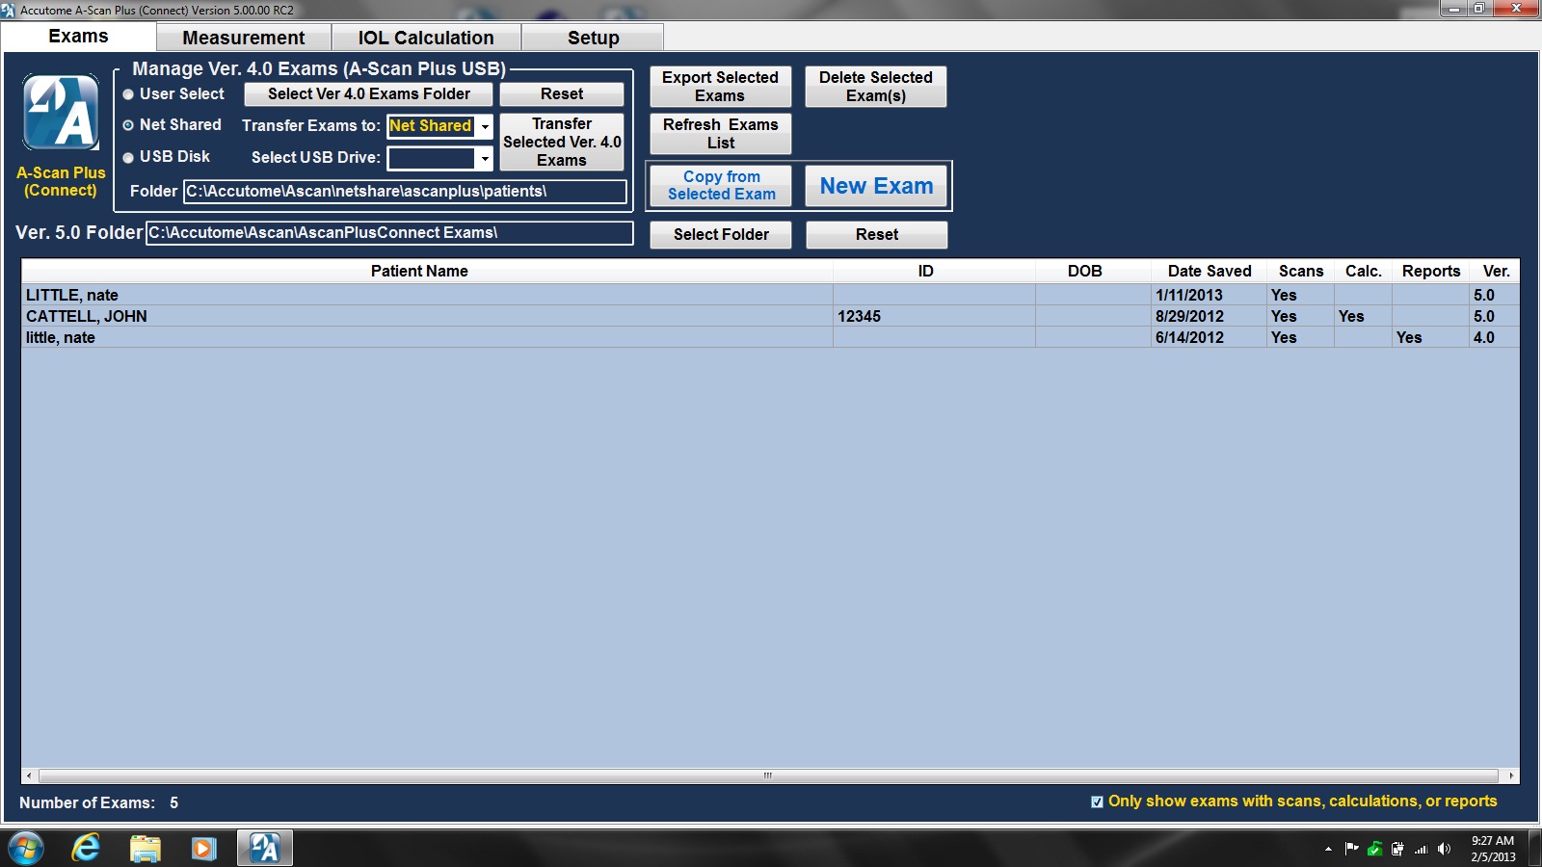Click the network signal tray icon
1542x867 pixels.
click(1421, 849)
